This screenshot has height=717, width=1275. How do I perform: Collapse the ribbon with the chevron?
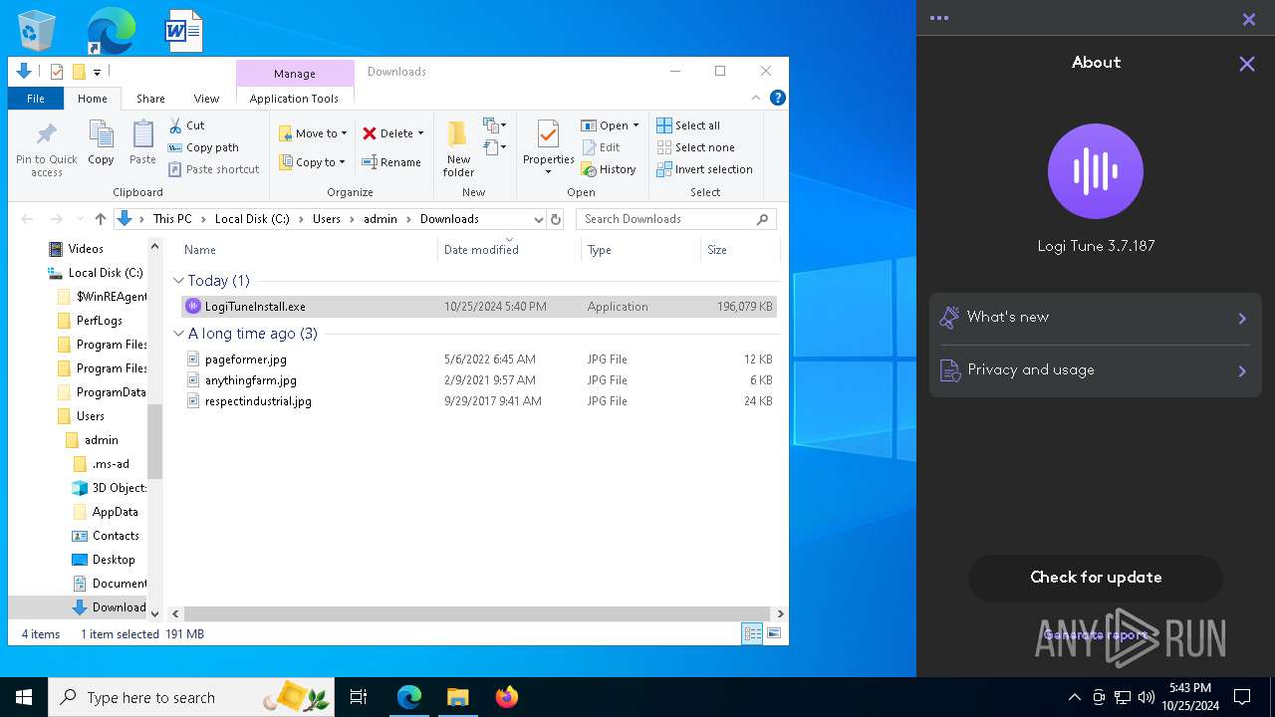click(x=756, y=98)
